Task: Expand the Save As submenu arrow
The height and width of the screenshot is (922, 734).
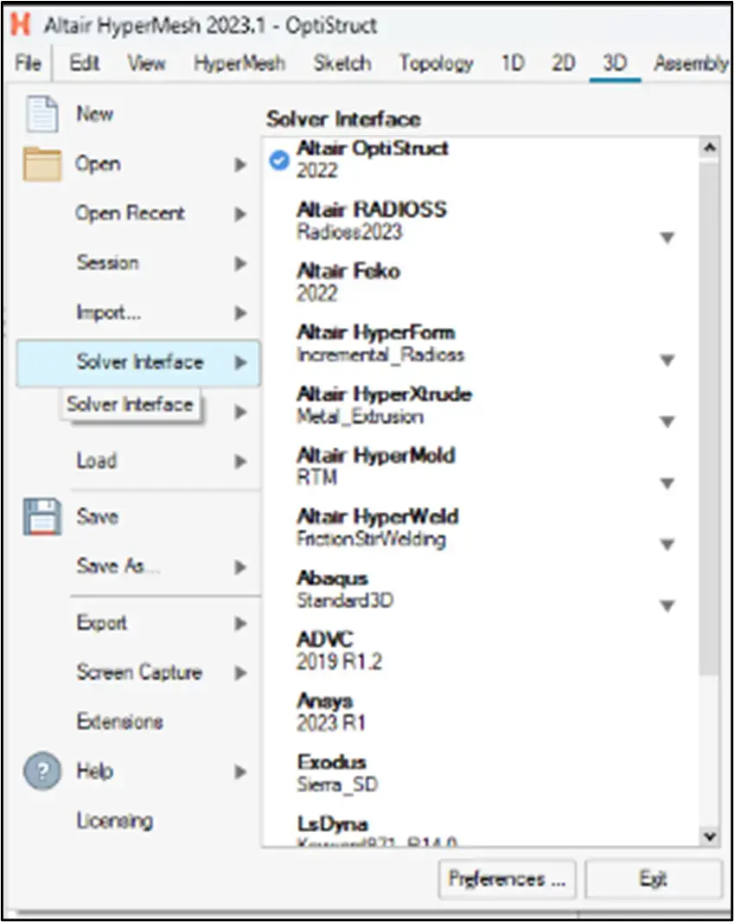Action: pyautogui.click(x=239, y=567)
